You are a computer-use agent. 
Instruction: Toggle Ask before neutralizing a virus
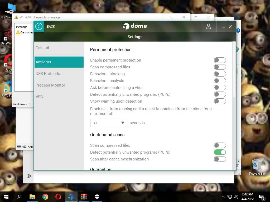pos(220,87)
